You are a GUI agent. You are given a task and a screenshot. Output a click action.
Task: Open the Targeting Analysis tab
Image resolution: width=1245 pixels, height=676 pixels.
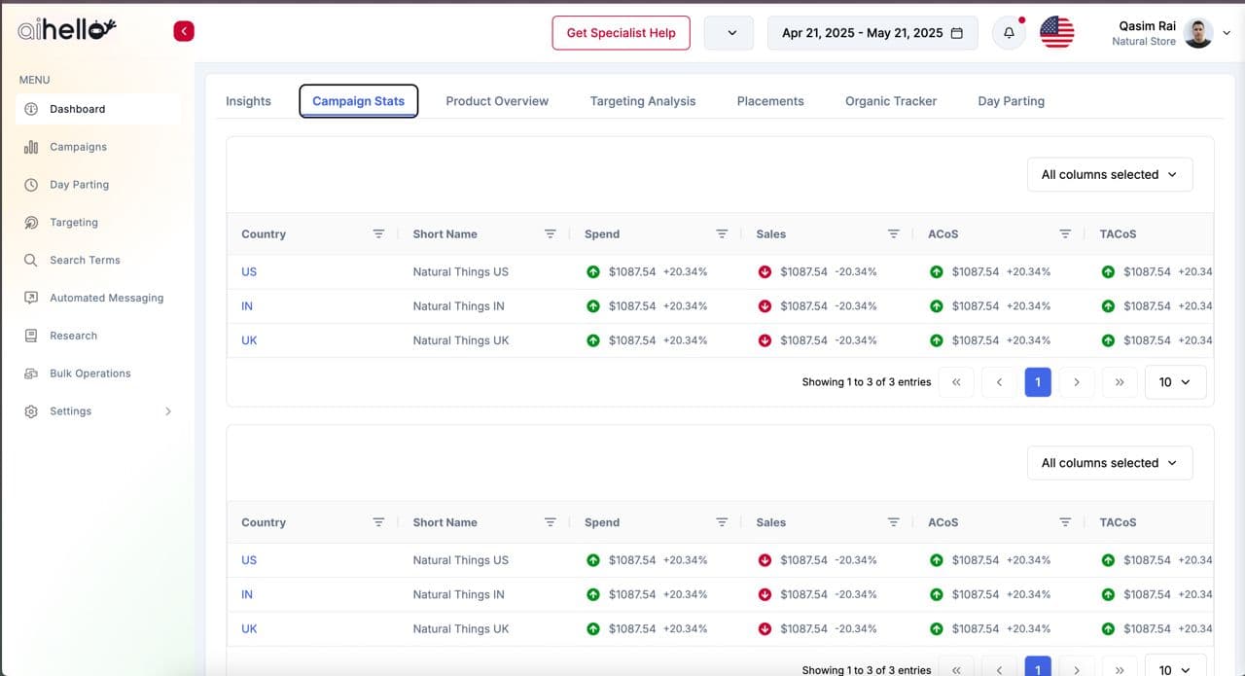click(643, 101)
